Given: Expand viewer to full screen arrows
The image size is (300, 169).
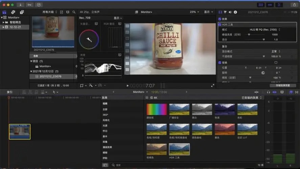Looking at the screenshot, I should click(212, 86).
